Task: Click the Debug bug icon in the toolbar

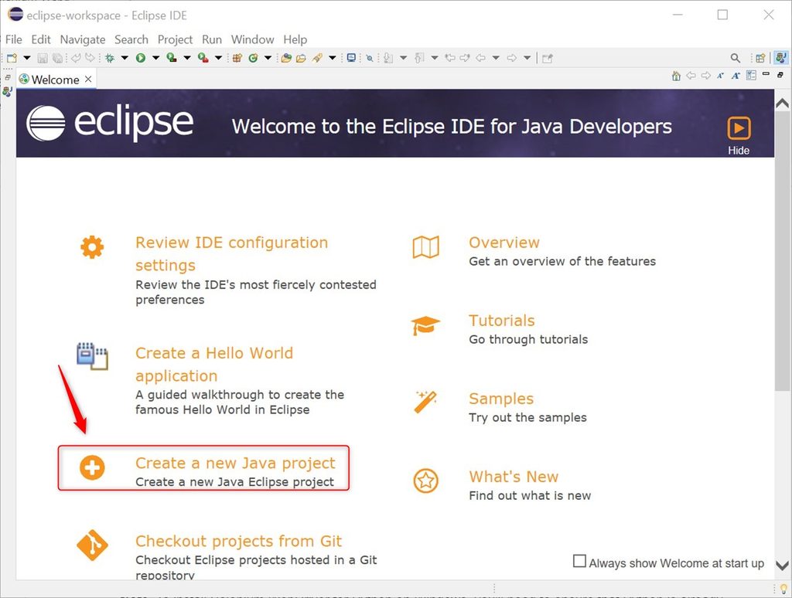Action: coord(110,58)
